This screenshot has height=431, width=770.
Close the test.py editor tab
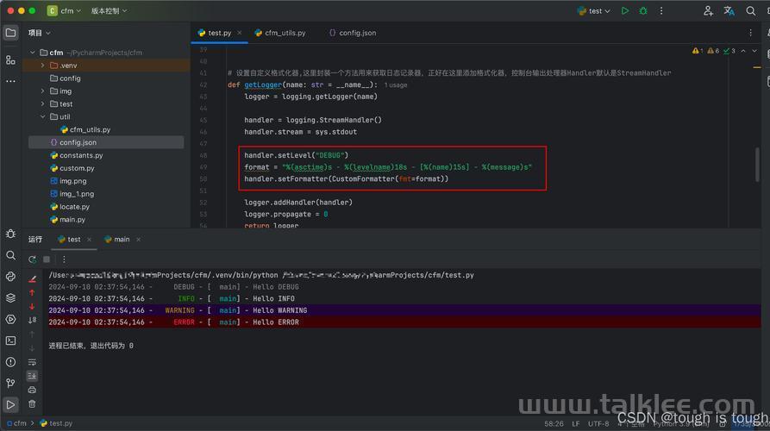(x=240, y=33)
